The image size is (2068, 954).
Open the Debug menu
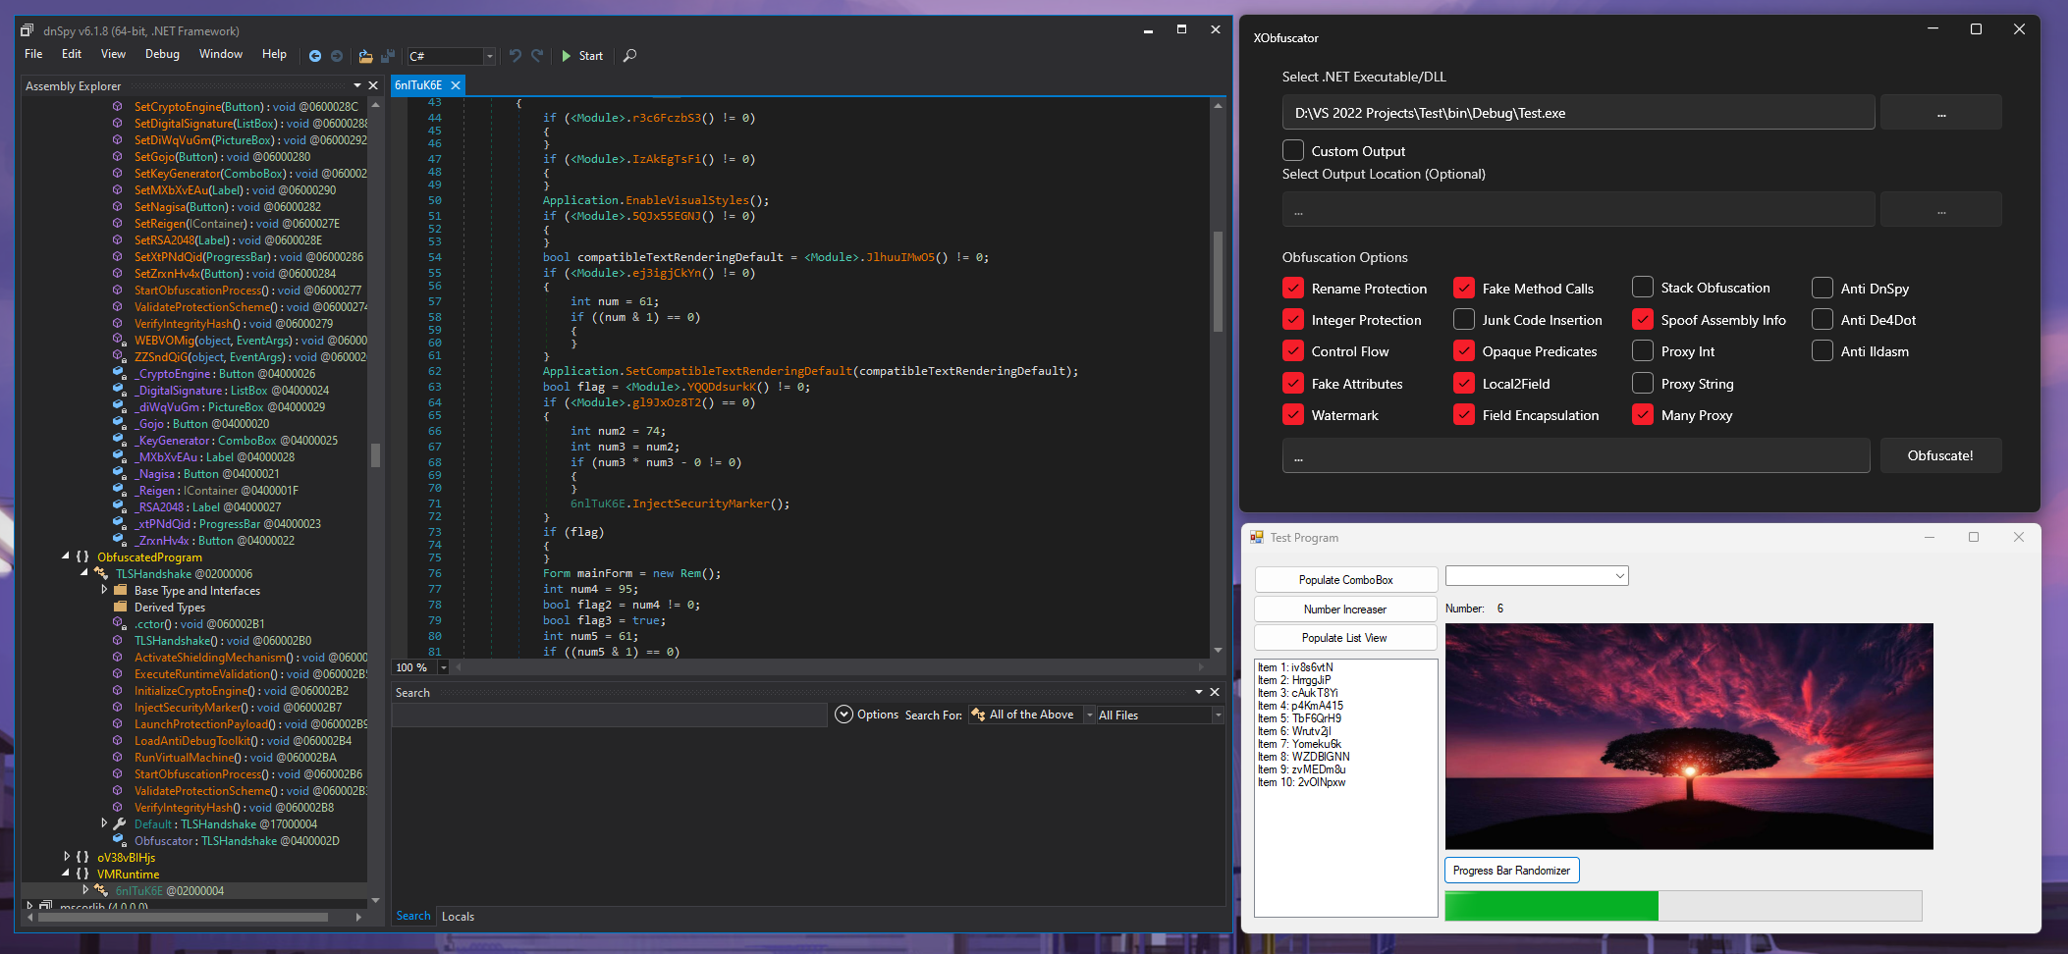161,54
